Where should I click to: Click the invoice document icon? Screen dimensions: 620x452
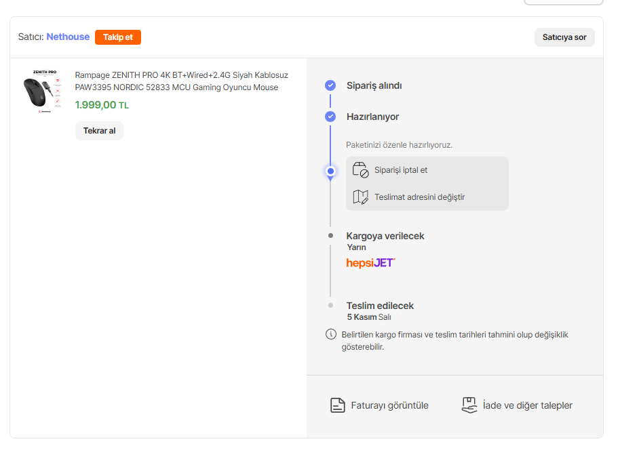point(337,405)
